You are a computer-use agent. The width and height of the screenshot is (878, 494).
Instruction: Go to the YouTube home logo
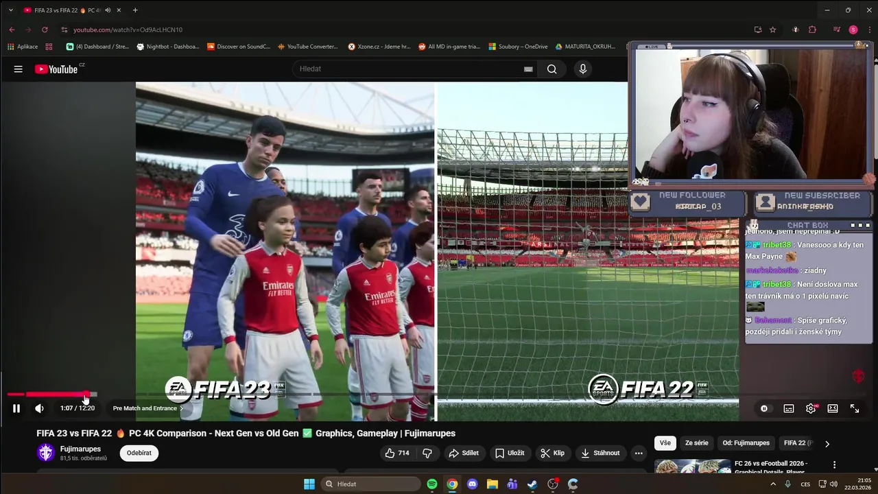[x=56, y=69]
